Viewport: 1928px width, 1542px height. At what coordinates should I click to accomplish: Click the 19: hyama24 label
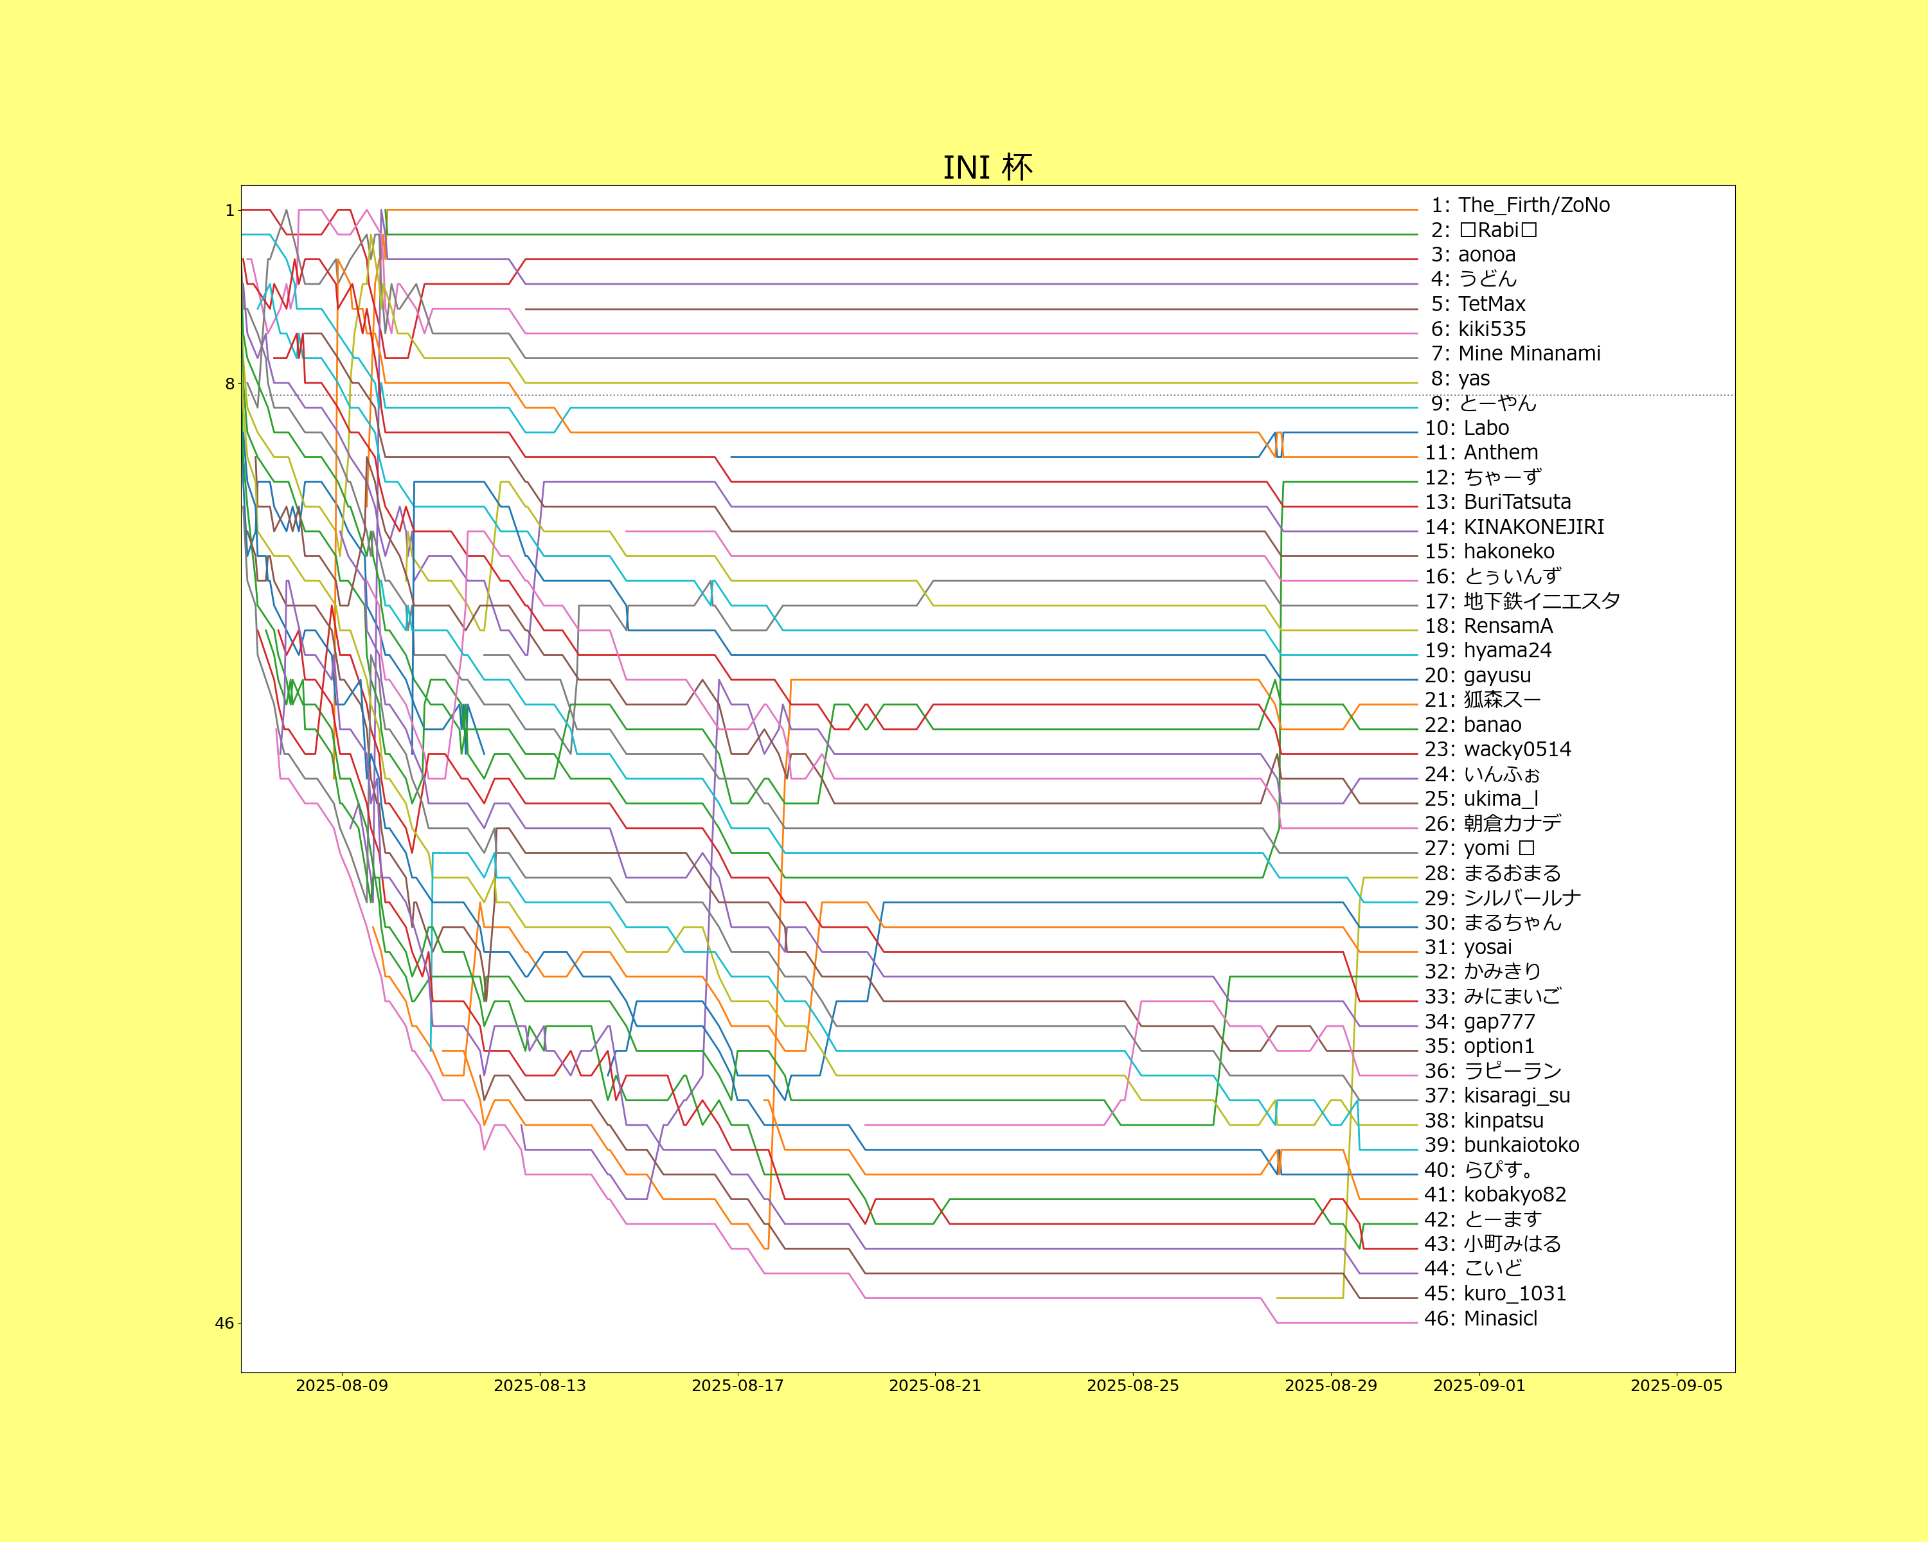(1488, 651)
